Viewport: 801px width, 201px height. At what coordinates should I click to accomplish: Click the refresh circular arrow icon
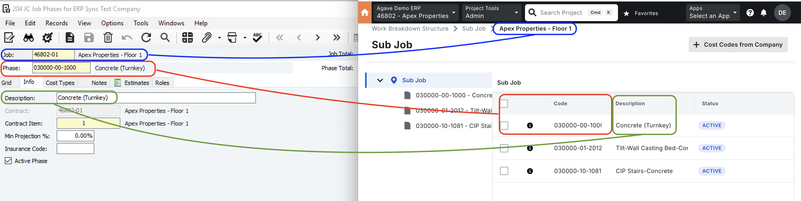tap(146, 38)
